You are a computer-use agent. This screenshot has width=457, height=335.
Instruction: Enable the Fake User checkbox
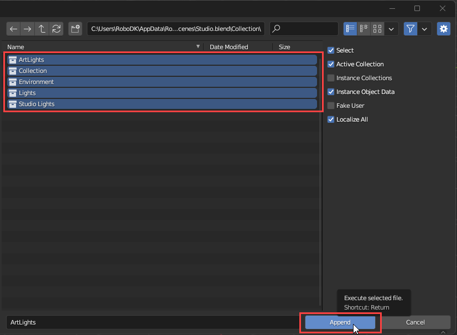(x=331, y=106)
